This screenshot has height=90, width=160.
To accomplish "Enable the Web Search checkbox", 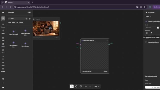I will [146, 42].
